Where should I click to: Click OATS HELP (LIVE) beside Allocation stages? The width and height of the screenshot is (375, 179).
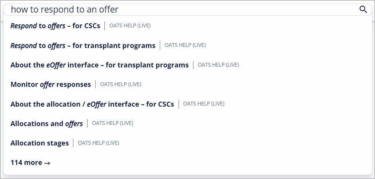99,143
